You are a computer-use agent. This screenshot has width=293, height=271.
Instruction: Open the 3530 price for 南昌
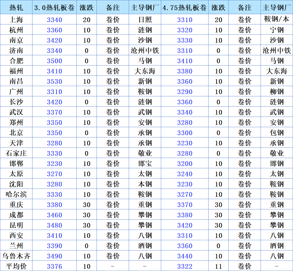tap(54, 81)
